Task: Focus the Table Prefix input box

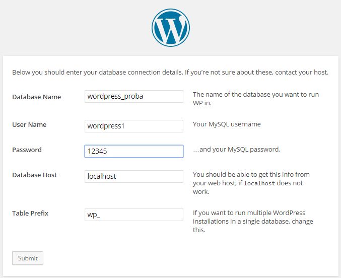Action: [x=133, y=215]
